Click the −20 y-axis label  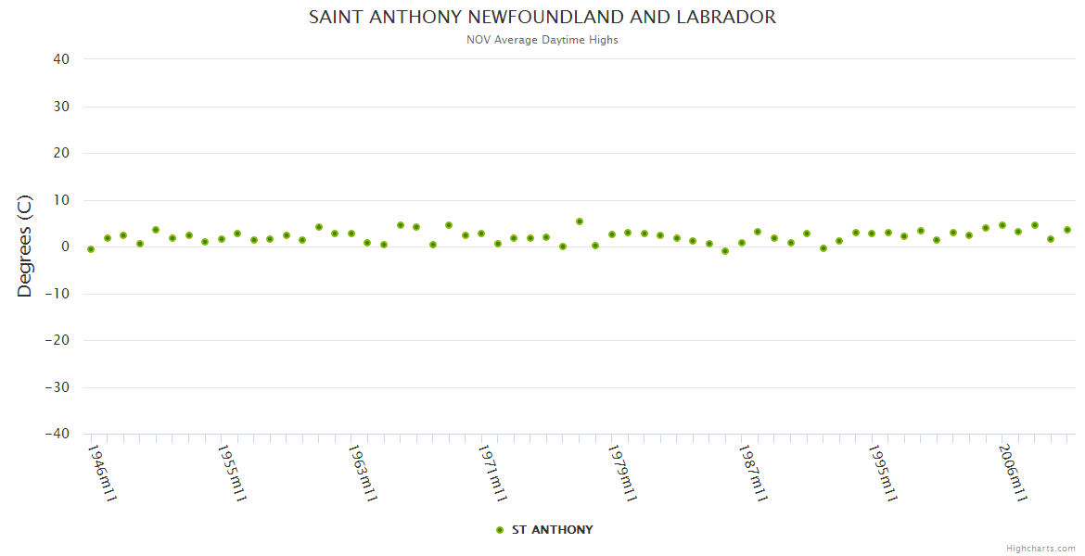(57, 340)
